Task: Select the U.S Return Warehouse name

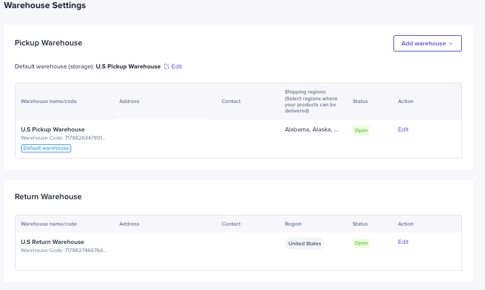Action: [52, 242]
